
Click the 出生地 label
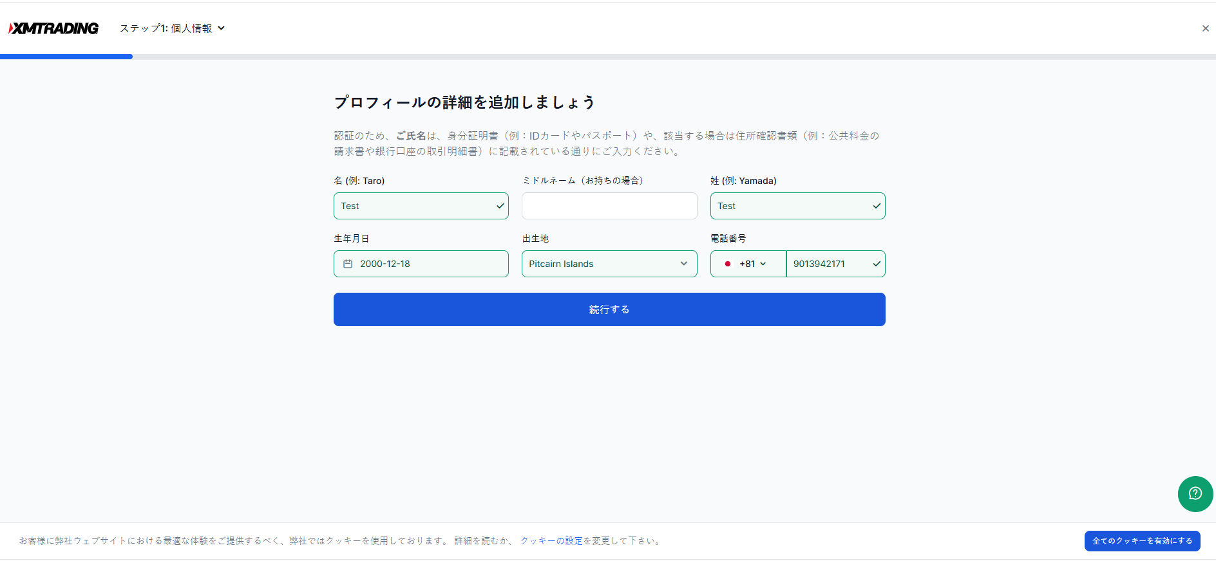pos(535,239)
